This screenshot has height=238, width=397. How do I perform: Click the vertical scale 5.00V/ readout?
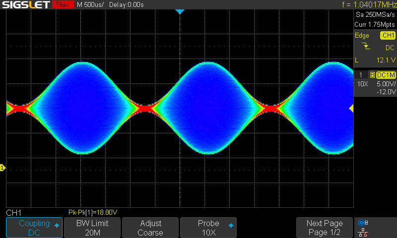(386, 84)
